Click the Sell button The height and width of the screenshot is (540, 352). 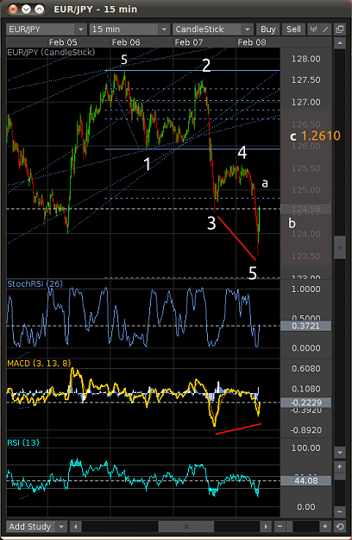[x=293, y=29]
